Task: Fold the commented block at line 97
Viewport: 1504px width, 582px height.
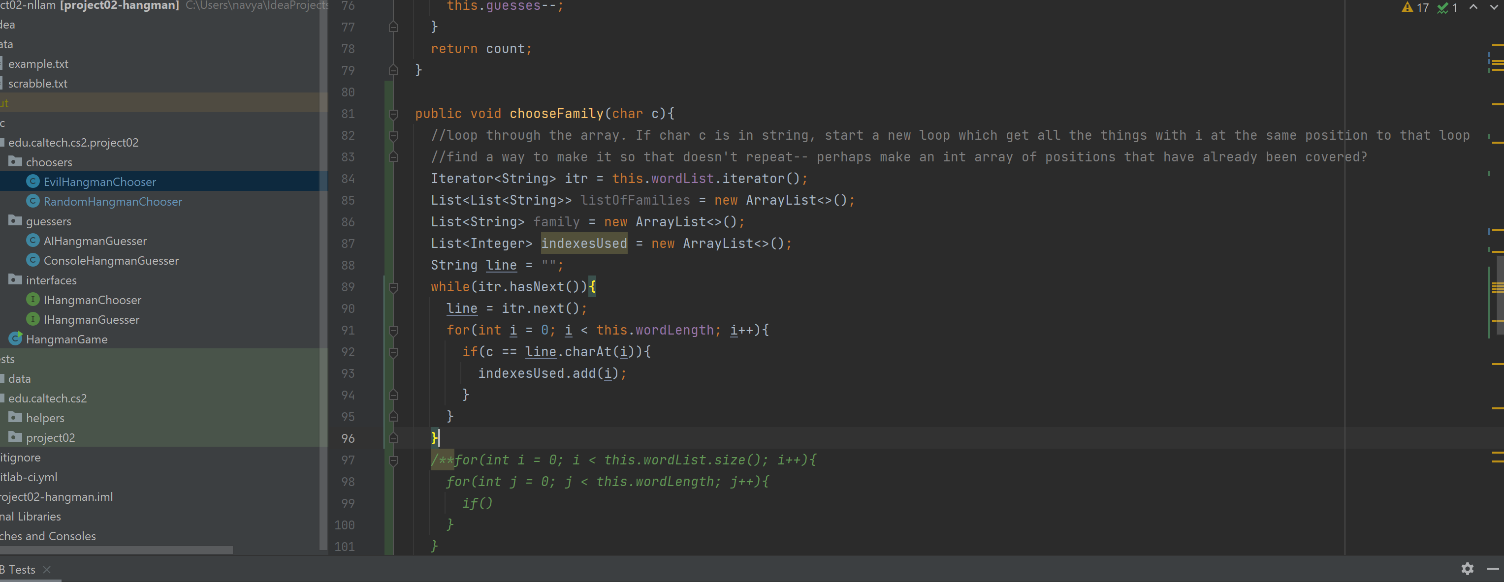Action: tap(393, 460)
